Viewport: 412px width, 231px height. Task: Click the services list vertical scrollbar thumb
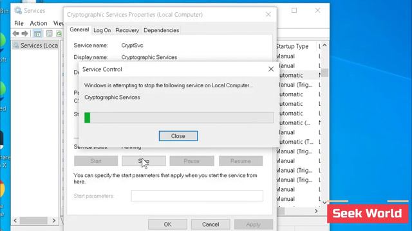(x=324, y=73)
